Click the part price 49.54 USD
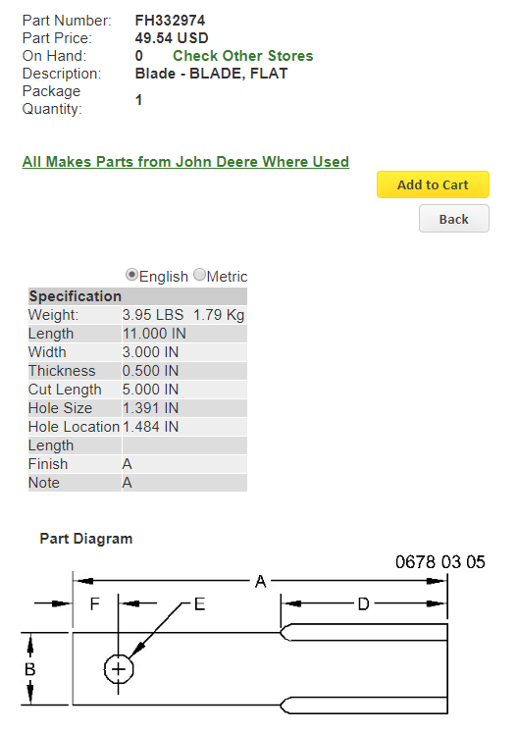The image size is (517, 732). point(172,38)
